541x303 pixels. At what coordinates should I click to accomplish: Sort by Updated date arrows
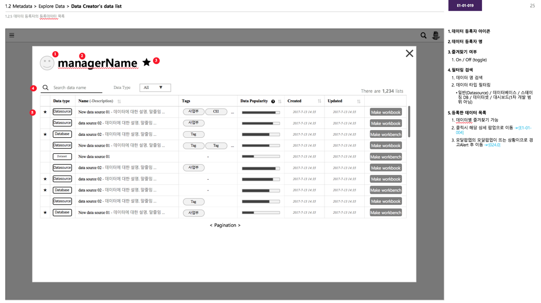tap(359, 101)
